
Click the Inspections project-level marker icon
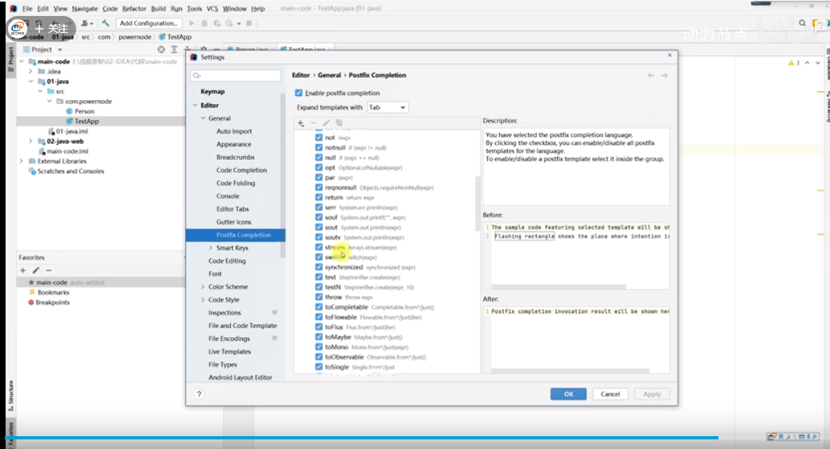click(x=275, y=313)
